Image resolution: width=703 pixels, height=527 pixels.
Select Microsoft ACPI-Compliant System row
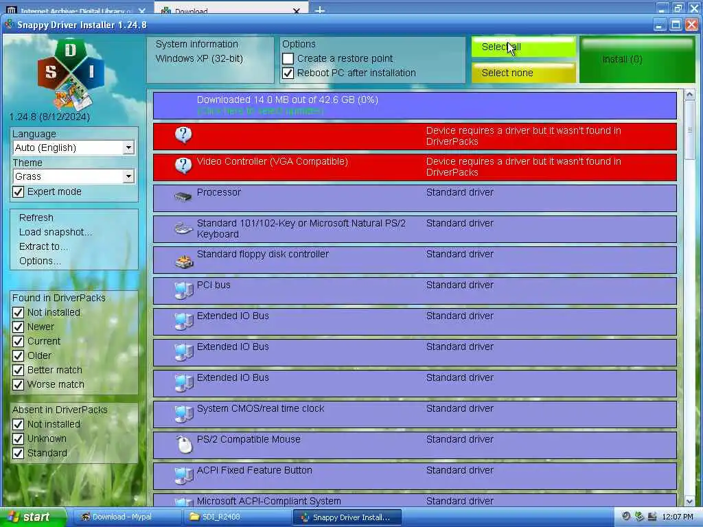pos(415,500)
